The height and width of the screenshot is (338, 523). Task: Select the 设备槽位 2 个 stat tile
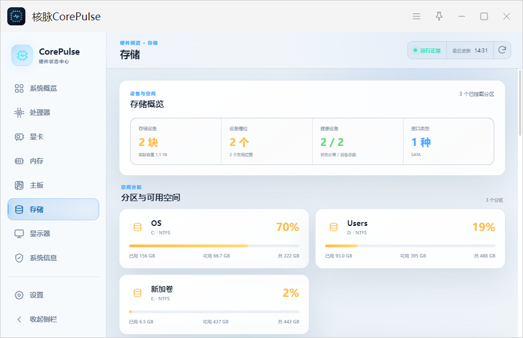click(267, 141)
